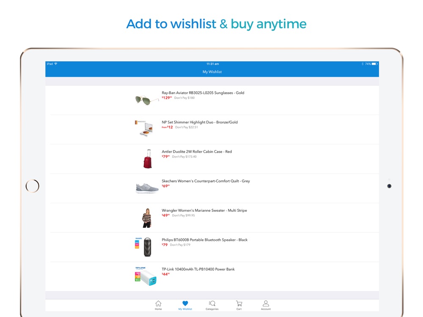
Task: Open Skechers Women's Counterpart-Comfort Quilt title
Action: [206, 181]
